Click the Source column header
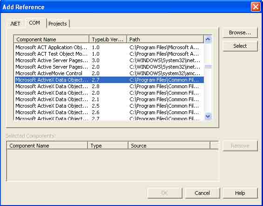Viewport: 263px width, 206px height. point(169,146)
